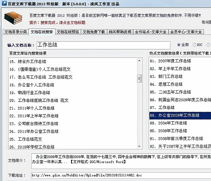Select hot result 83、部门工作总结

(166, 77)
